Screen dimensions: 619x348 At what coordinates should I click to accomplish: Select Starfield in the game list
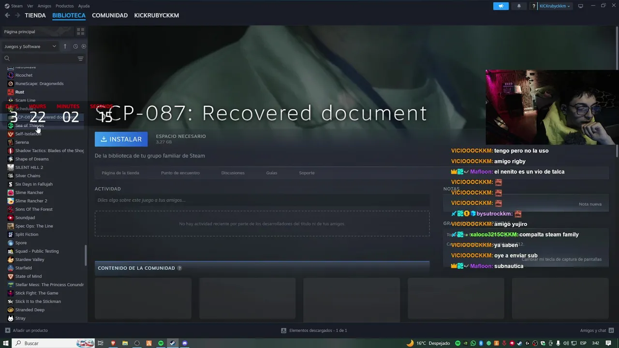[23, 268]
